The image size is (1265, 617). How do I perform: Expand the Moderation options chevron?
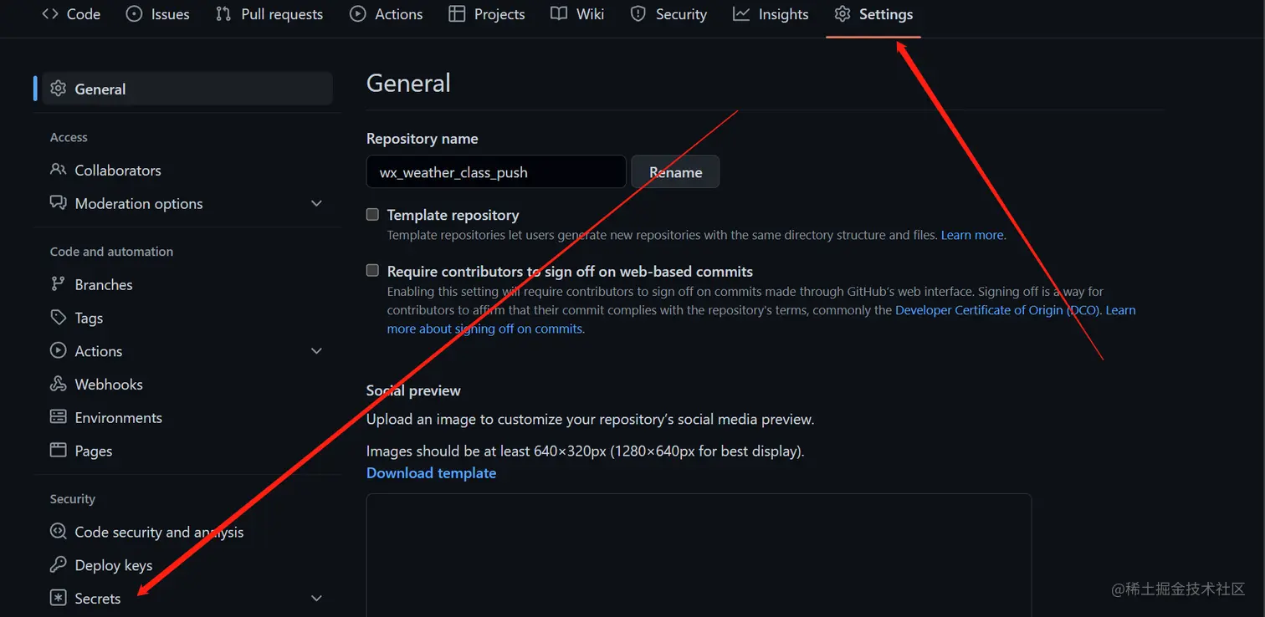coord(316,203)
